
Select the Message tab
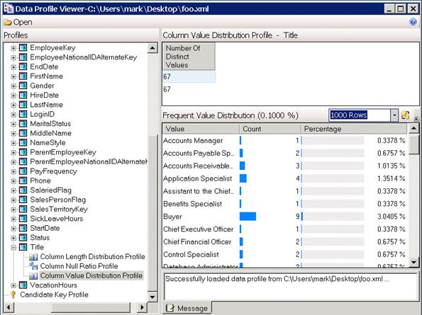coord(187,308)
